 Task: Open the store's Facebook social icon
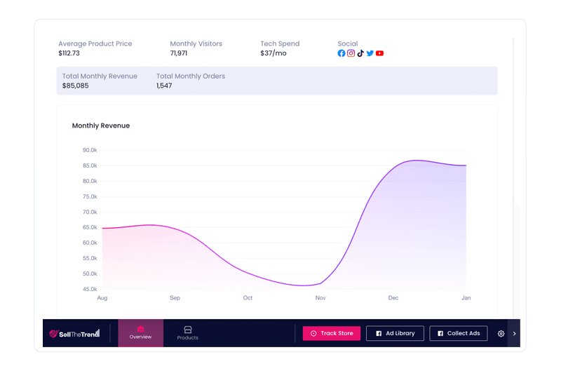[342, 53]
